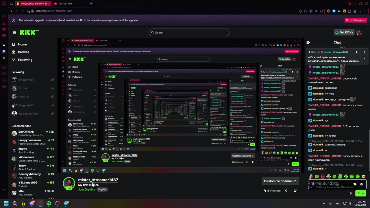
Task: Click the Shazam extension icon
Action: click(x=334, y=11)
